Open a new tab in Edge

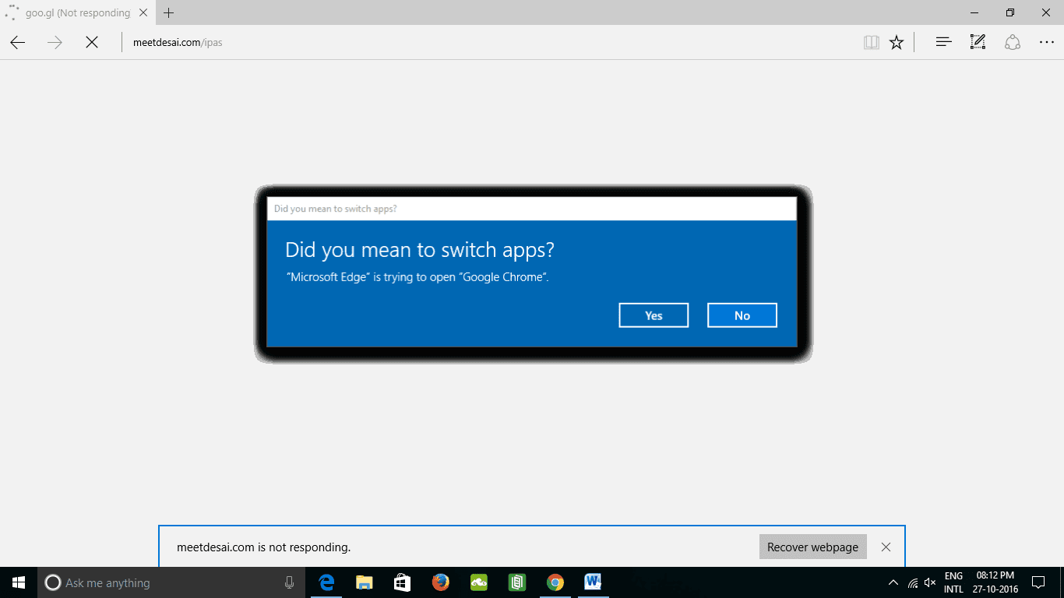(x=169, y=12)
